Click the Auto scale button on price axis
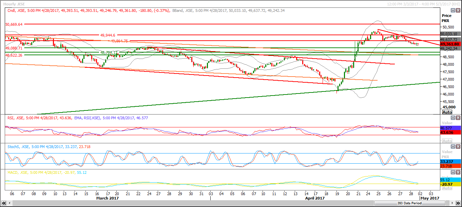 pos(447,112)
